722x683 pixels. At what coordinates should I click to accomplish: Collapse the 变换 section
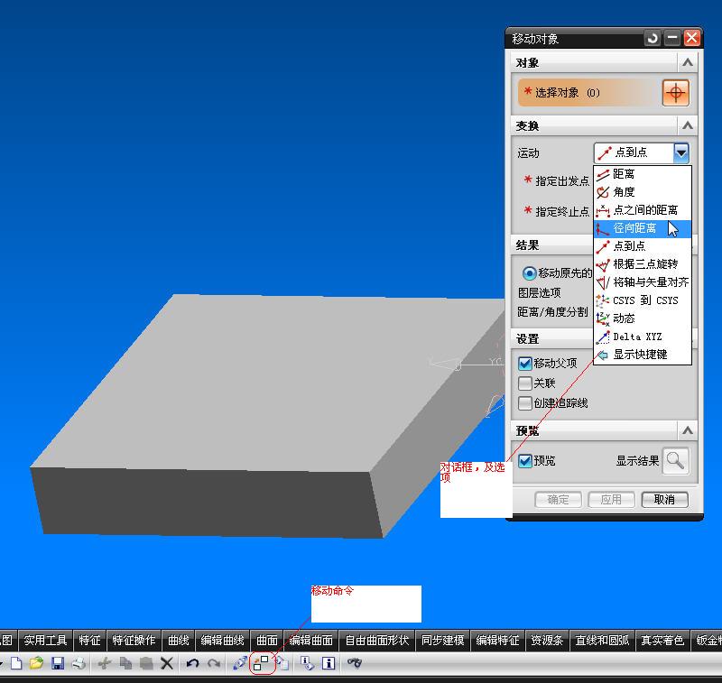[x=688, y=125]
